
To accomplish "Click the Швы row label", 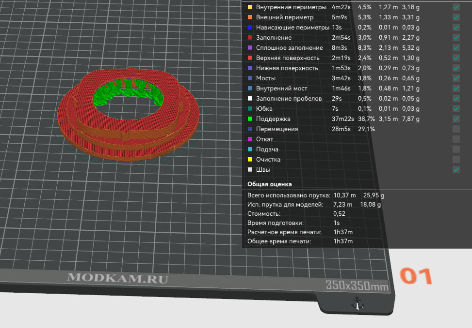I will [263, 169].
